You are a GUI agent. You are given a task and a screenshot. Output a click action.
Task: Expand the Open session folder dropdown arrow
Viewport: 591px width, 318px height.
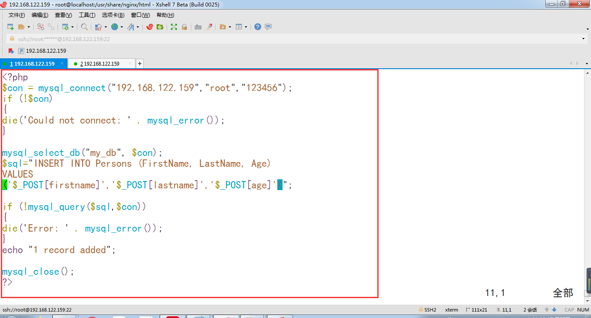[x=29, y=27]
